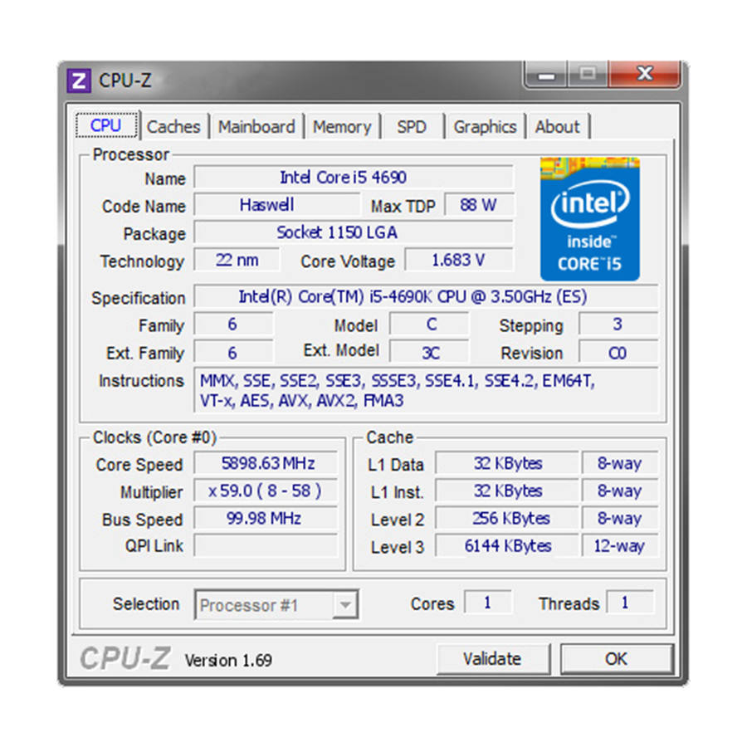Close the CPU-Z window

[x=645, y=75]
